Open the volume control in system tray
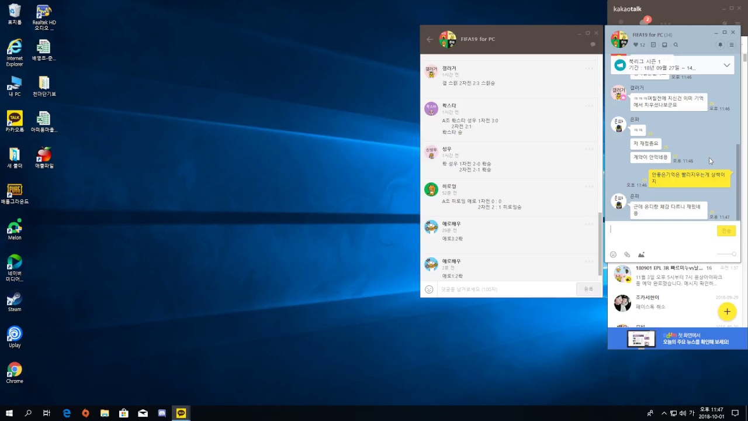 (683, 413)
